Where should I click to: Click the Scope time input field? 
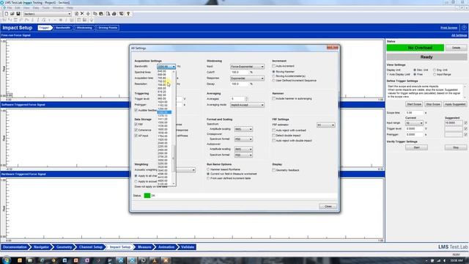tap(414, 113)
